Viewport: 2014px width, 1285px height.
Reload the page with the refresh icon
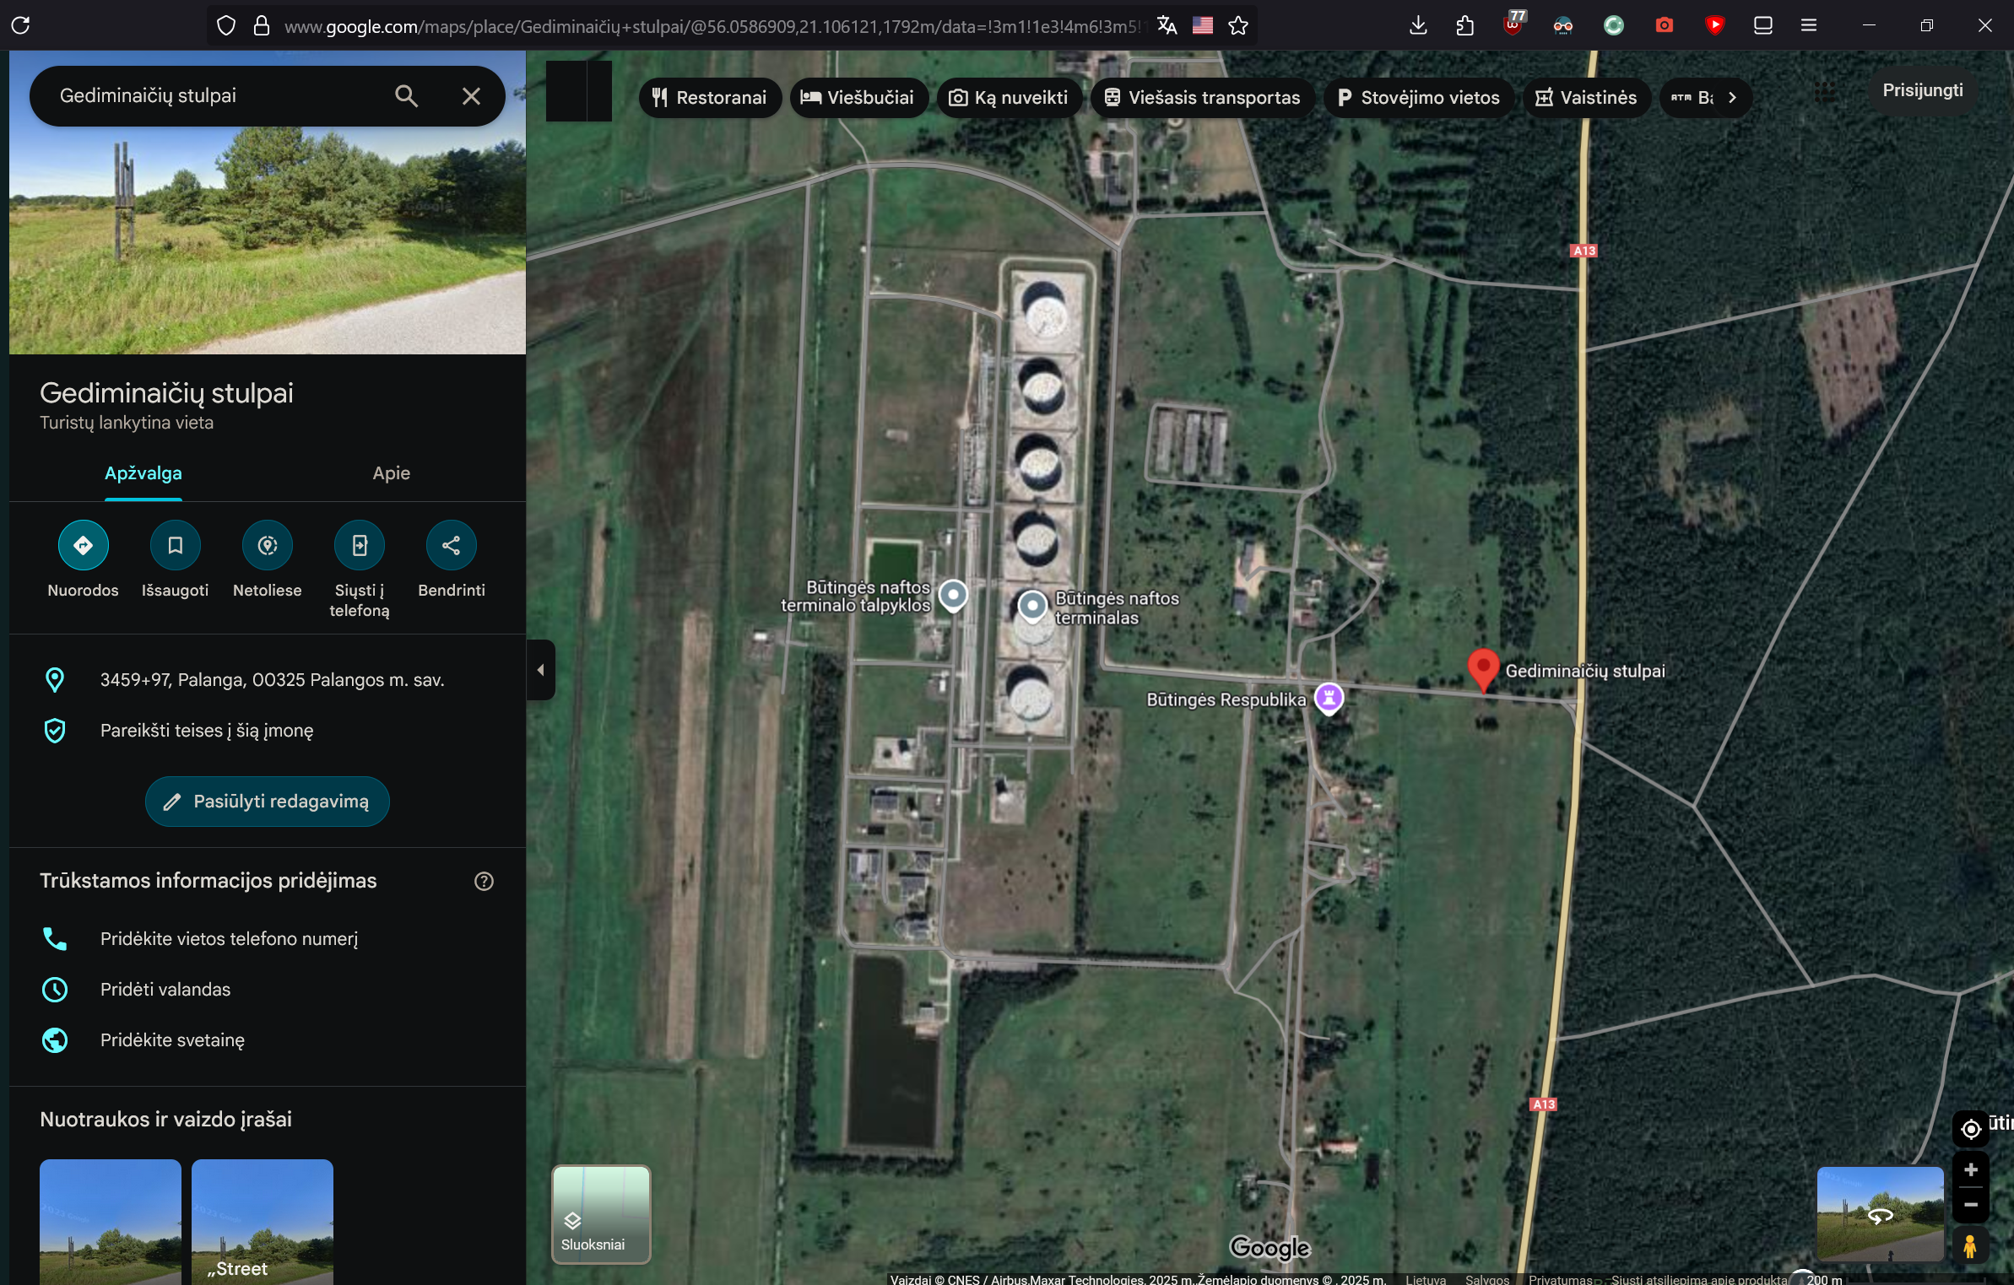pos(21,25)
